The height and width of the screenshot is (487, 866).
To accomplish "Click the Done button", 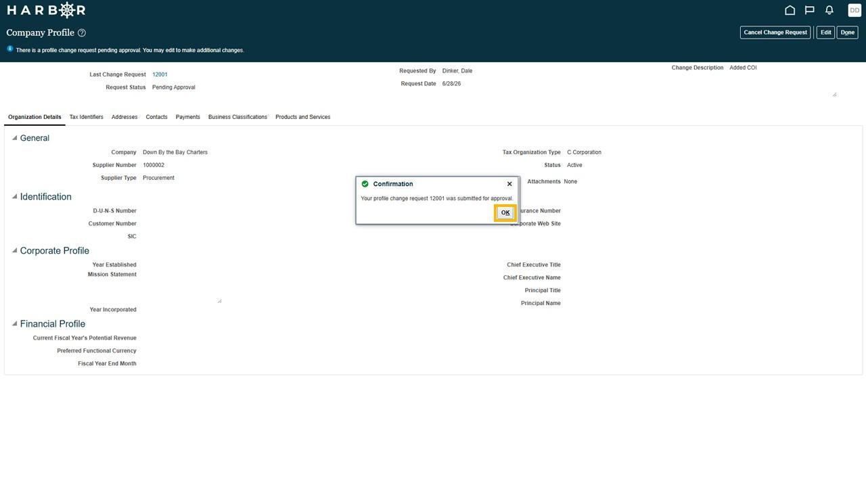I will (847, 32).
